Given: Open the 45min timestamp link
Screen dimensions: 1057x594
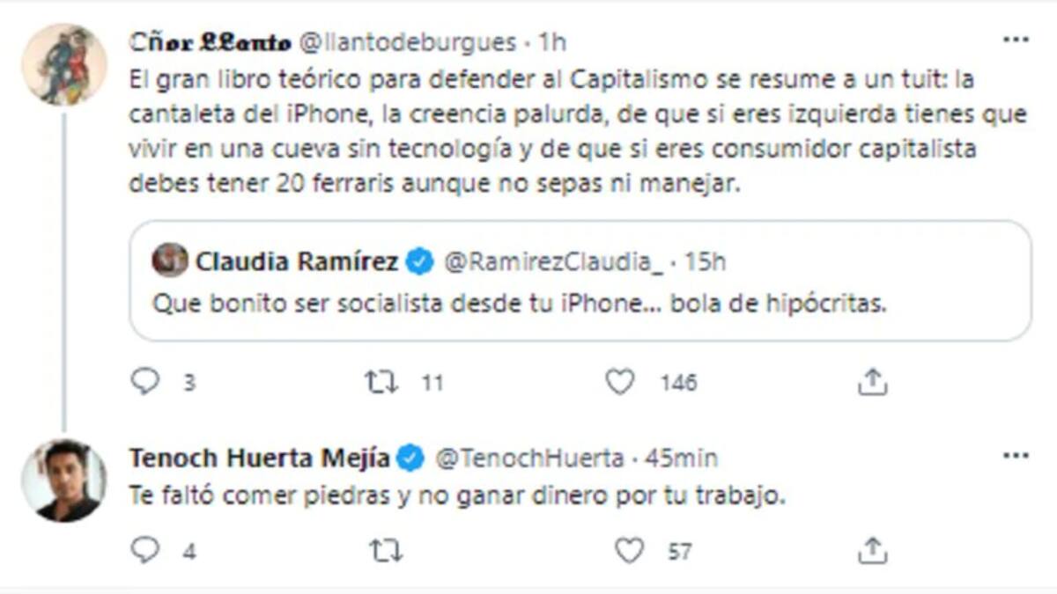Looking at the screenshot, I should click(x=681, y=458).
